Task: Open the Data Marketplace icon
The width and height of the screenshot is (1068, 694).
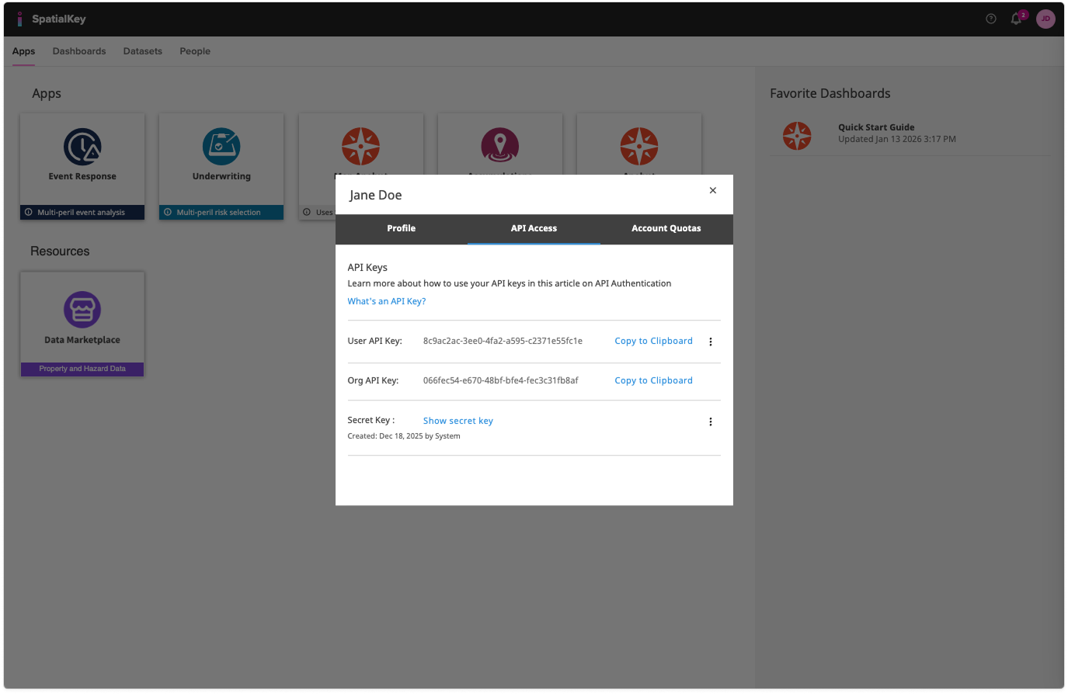Action: point(82,311)
